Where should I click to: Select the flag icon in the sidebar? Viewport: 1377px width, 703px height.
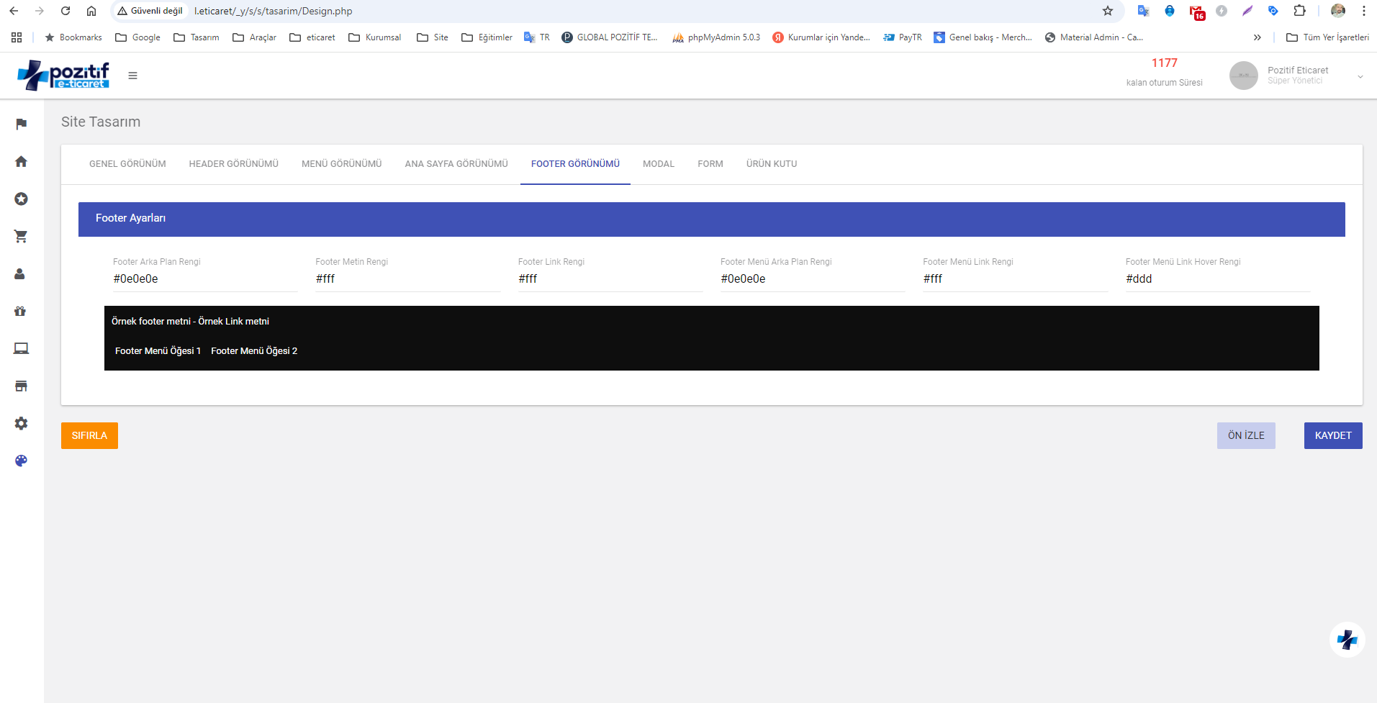21,124
